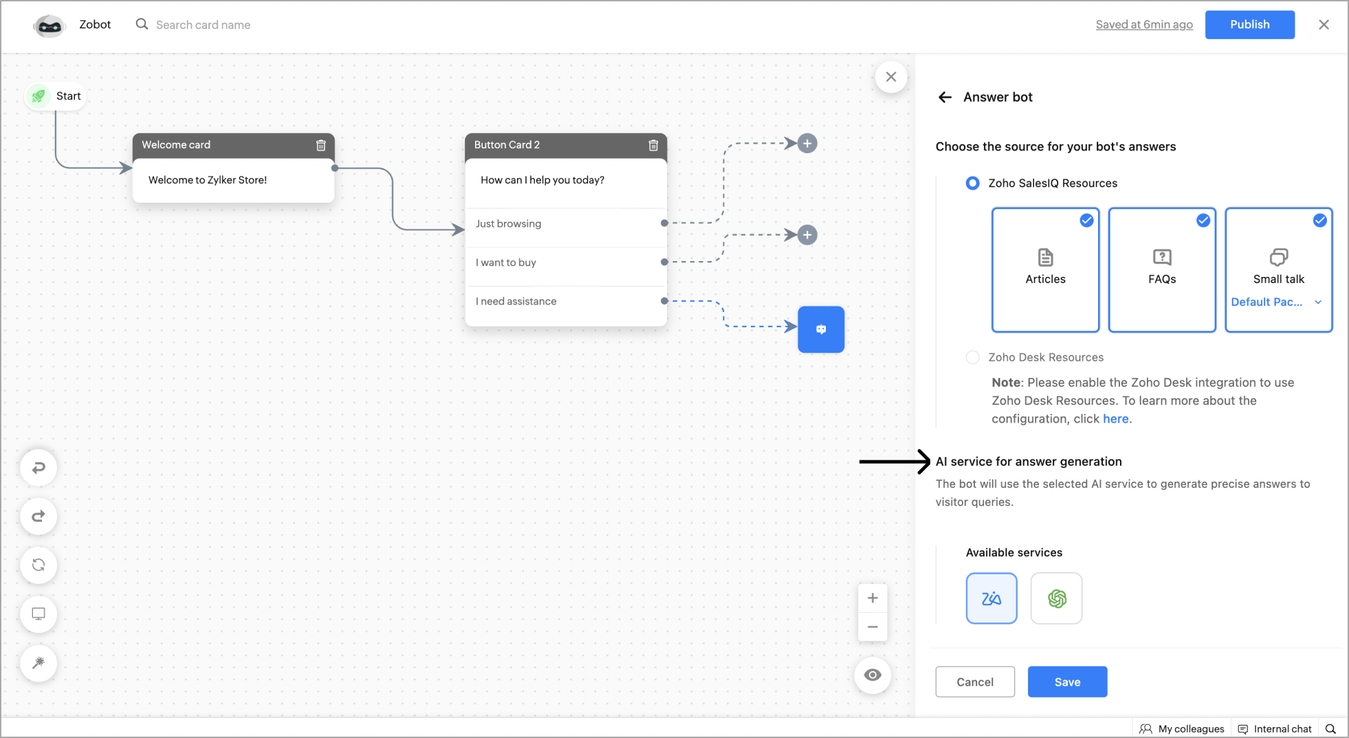
Task: Add a card after Just browsing branch
Action: (x=807, y=144)
